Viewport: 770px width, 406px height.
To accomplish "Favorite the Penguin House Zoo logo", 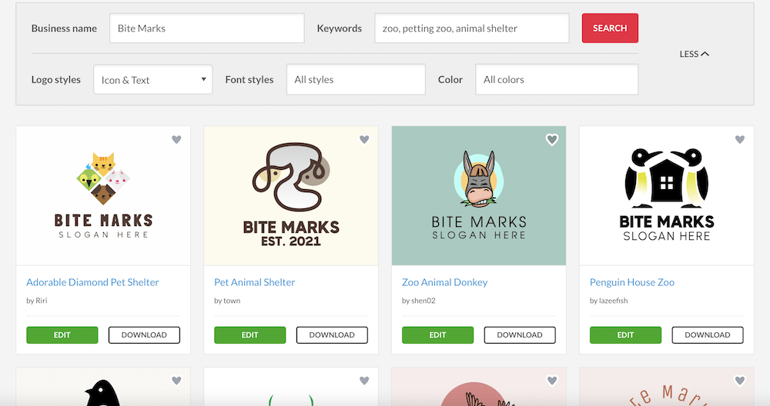I will tap(740, 140).
